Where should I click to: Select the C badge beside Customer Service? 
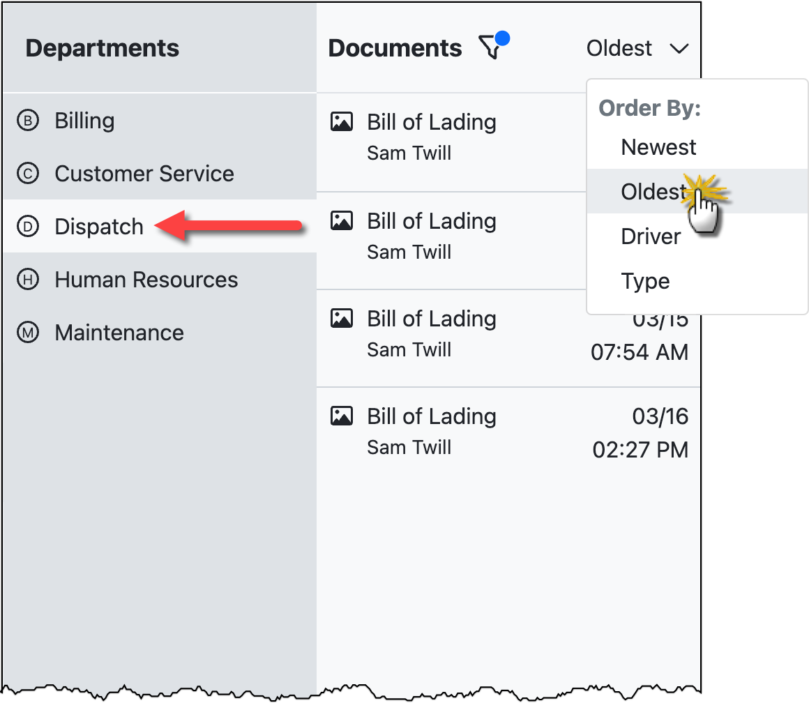point(27,174)
